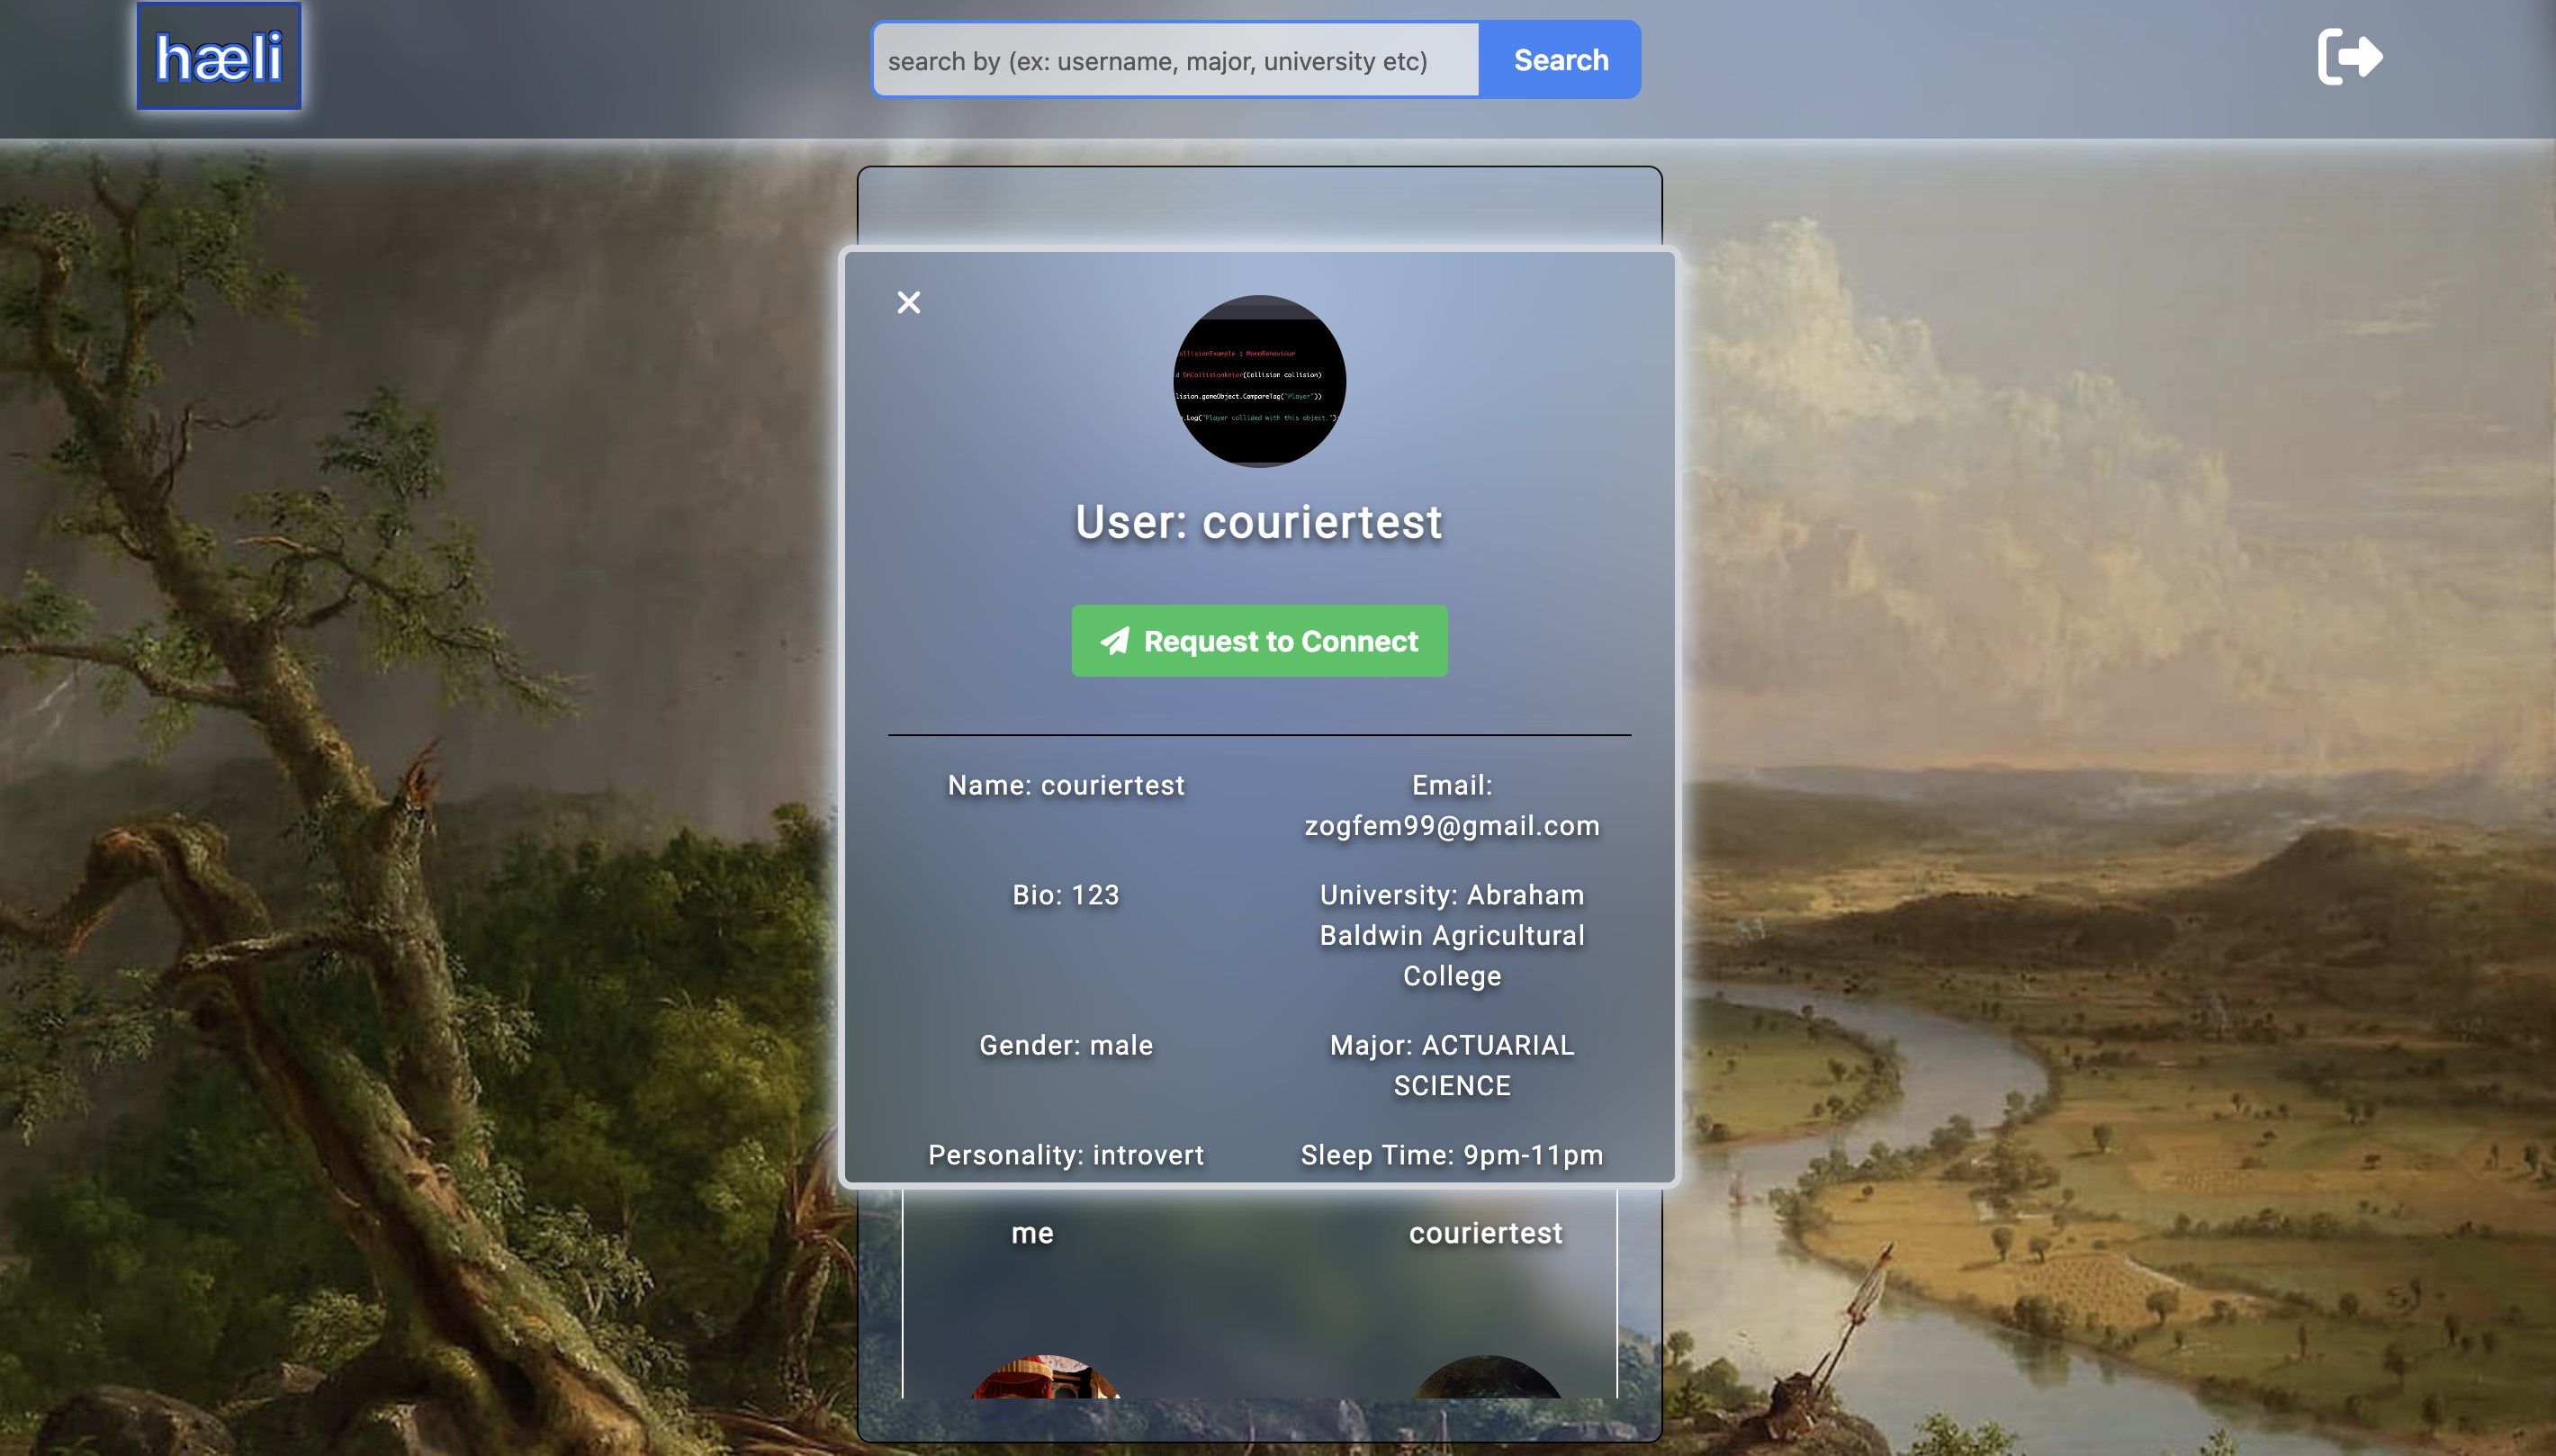Click the Bio 123 text
Screen dimensions: 2556x1456
pyautogui.click(x=1066, y=895)
